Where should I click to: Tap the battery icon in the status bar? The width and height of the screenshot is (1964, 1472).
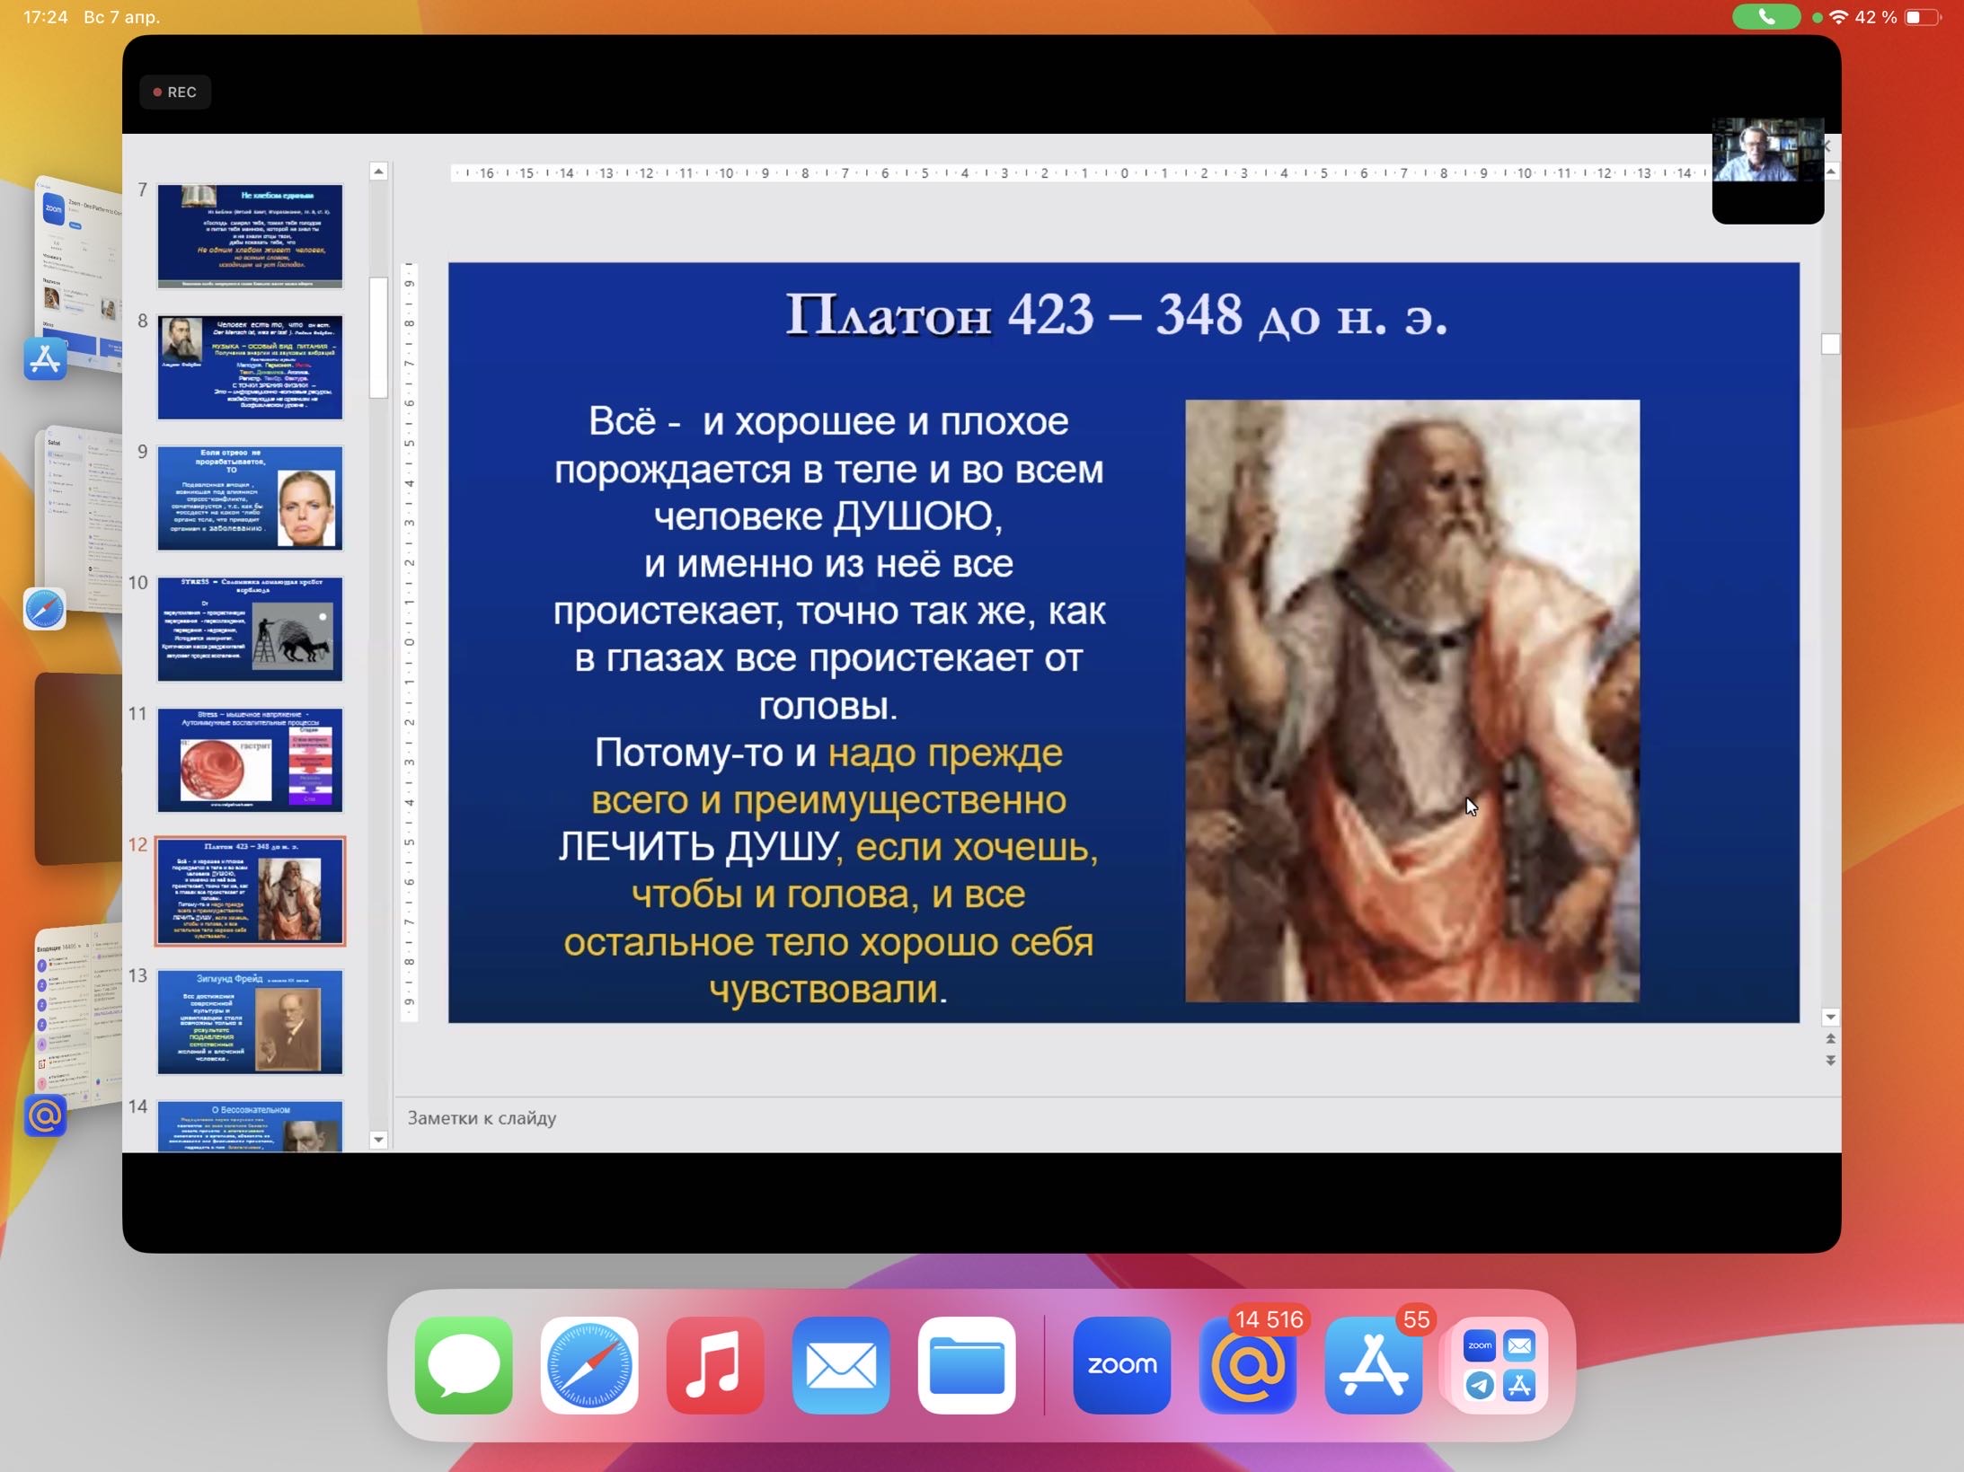tap(1922, 17)
